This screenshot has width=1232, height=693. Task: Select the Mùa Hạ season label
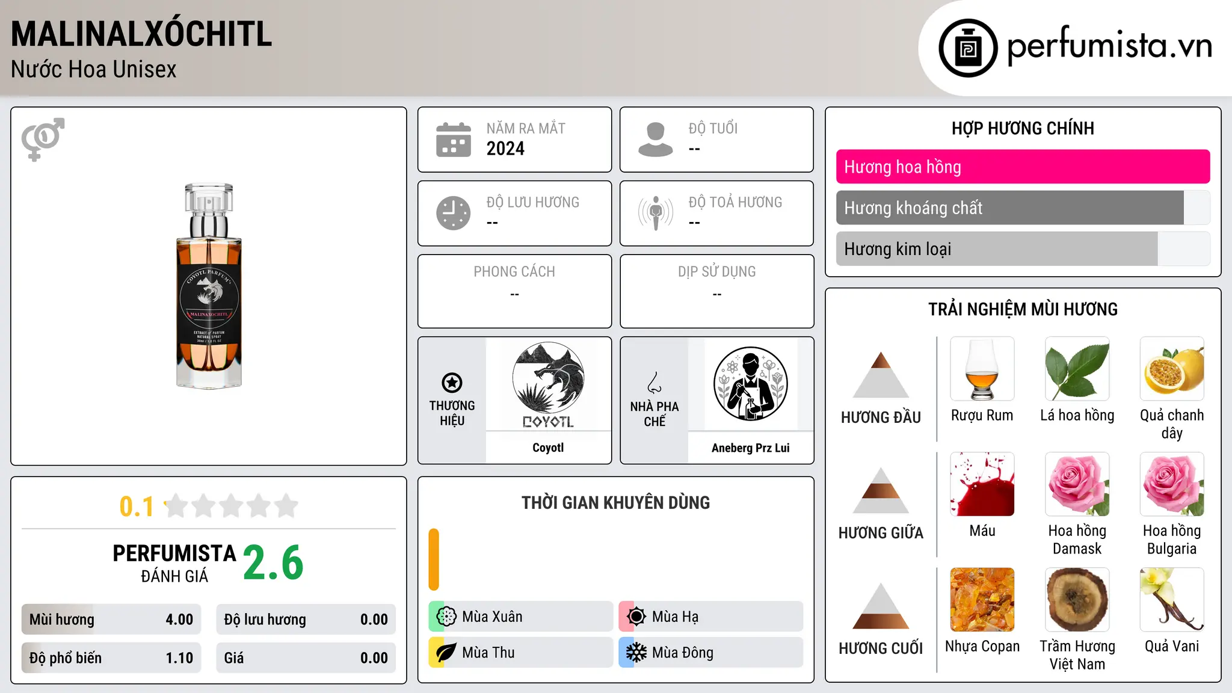tap(675, 617)
